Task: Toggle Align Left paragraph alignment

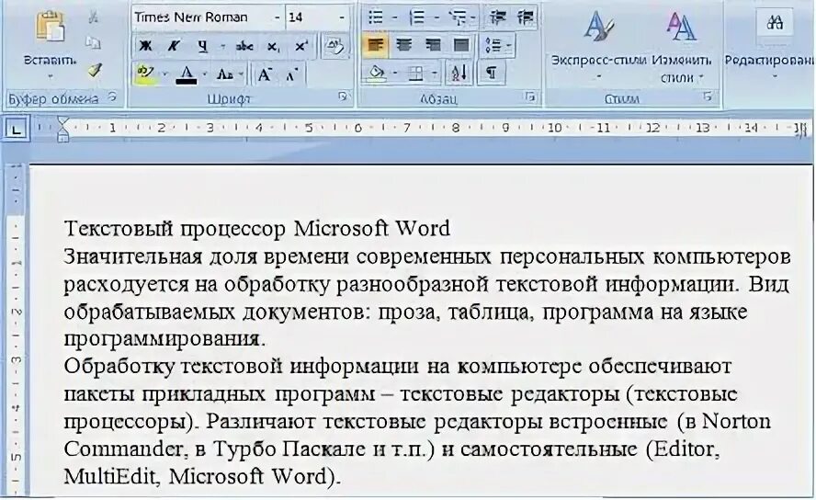Action: pos(375,46)
